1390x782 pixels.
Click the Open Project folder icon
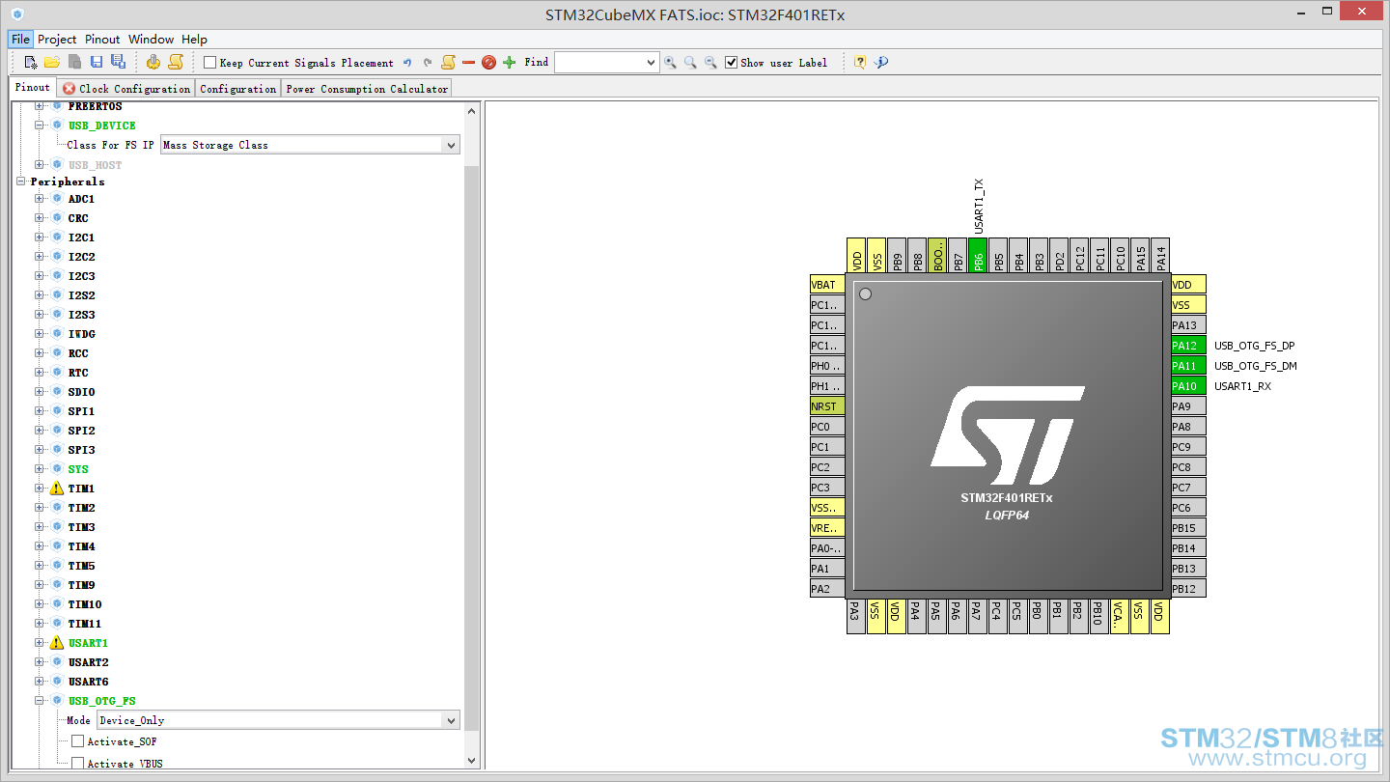click(x=52, y=62)
